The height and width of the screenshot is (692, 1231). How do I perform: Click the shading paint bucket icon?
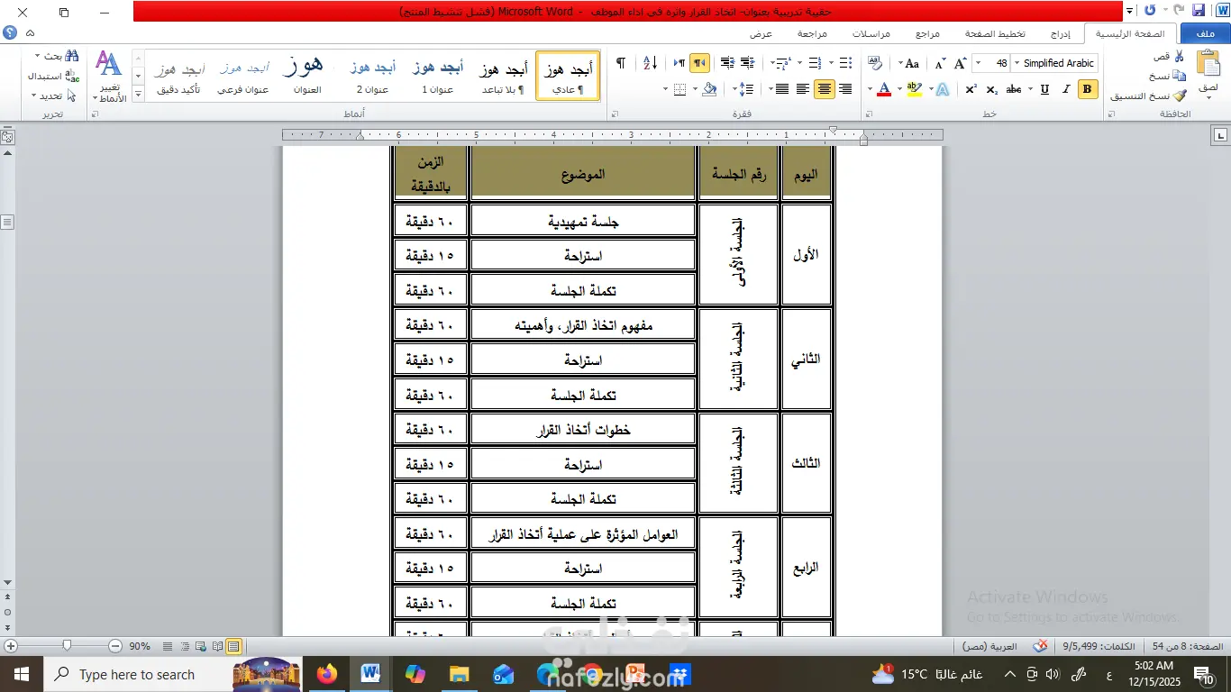tap(710, 89)
